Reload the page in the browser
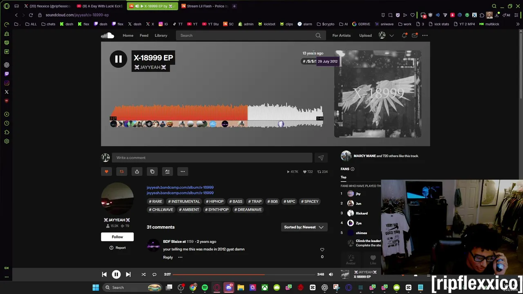Screen dimensions: 523x294 (31, 15)
